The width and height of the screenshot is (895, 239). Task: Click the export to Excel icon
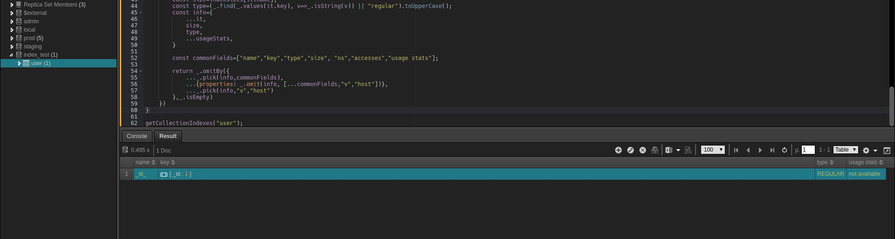(x=669, y=150)
